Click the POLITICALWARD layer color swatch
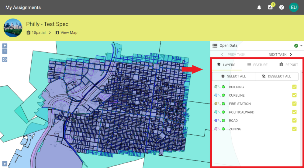Viewport: 304px width, 168px height. pos(216,112)
